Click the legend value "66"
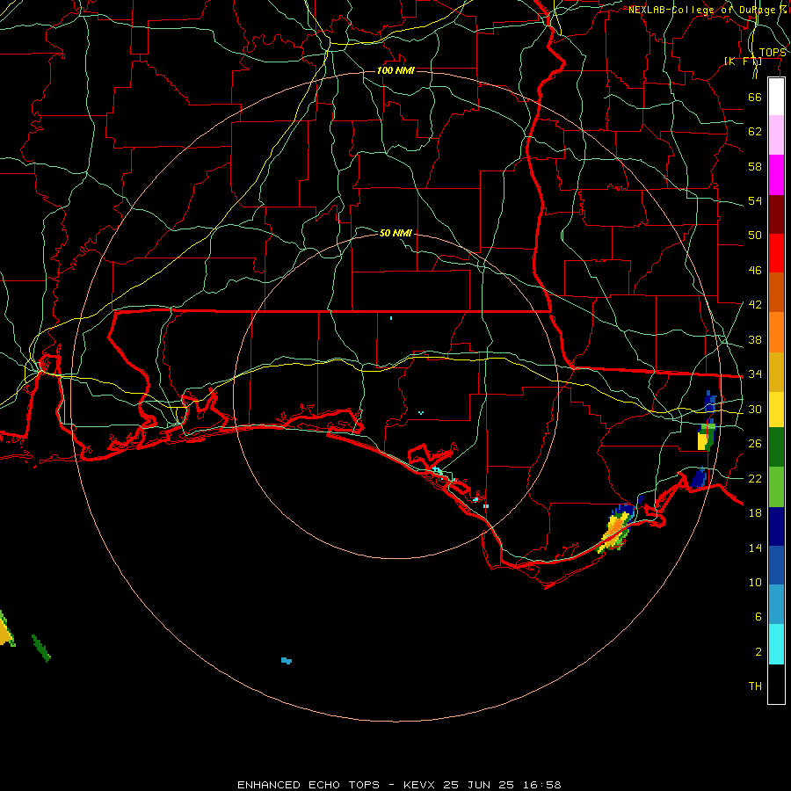This screenshot has height=791, width=791. [x=755, y=98]
